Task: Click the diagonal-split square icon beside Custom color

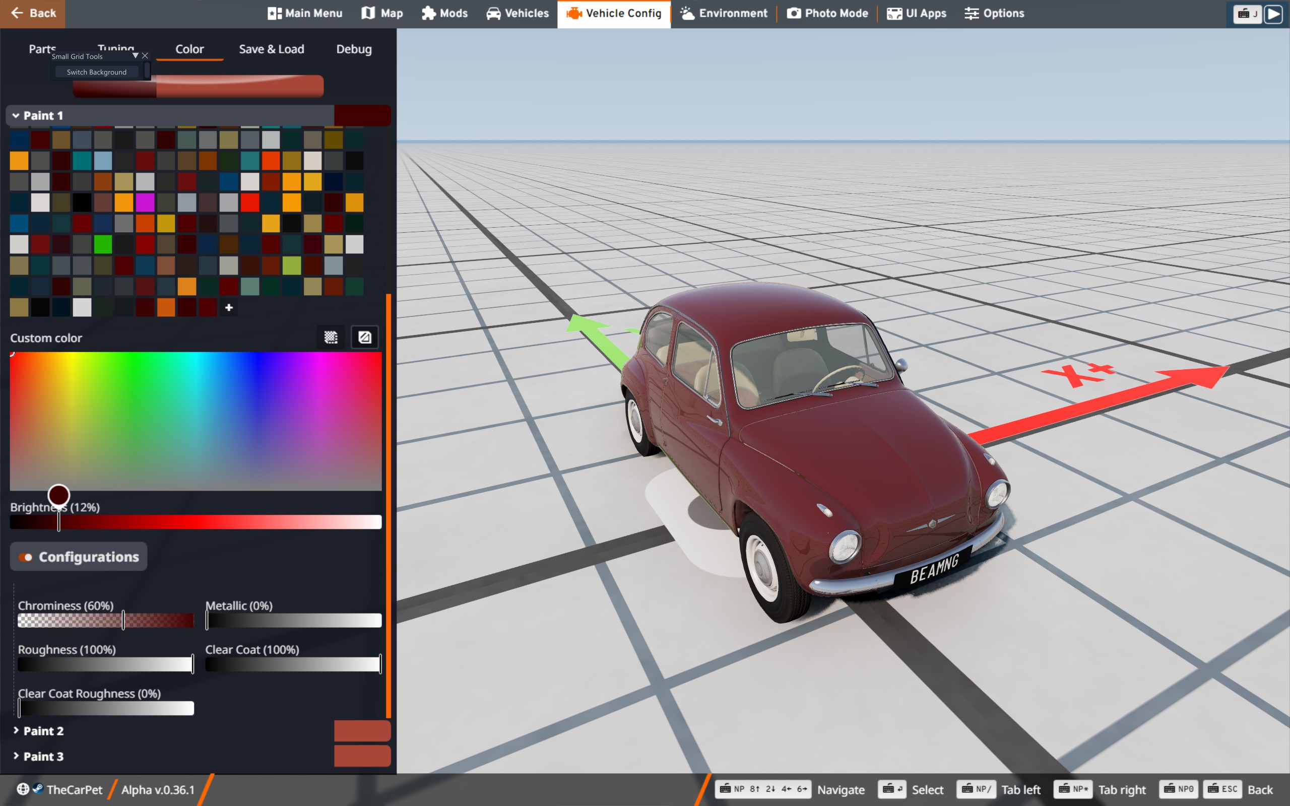Action: point(365,337)
